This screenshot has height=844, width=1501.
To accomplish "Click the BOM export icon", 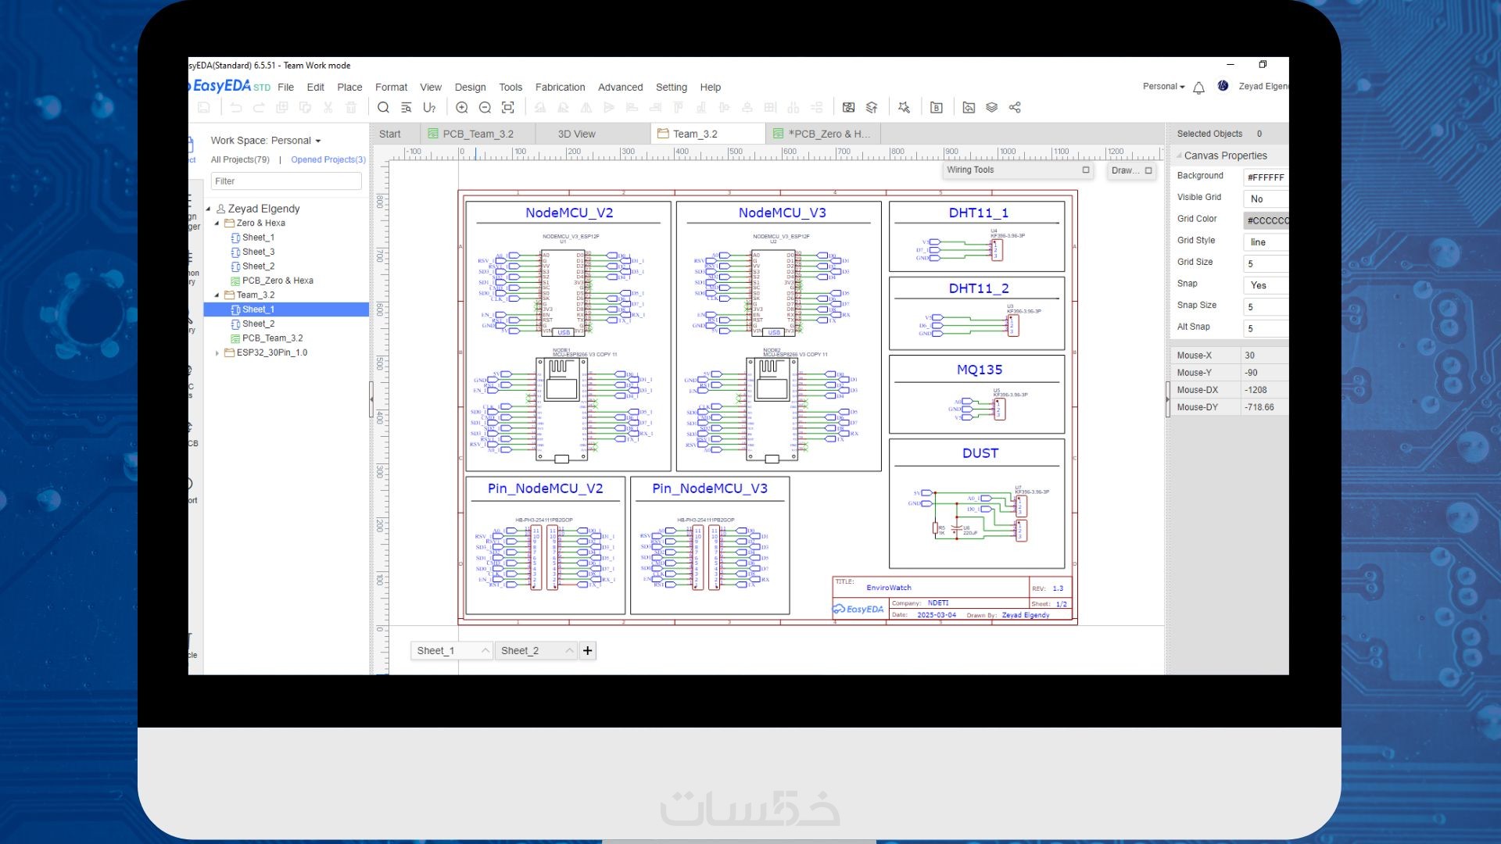I will click(x=937, y=108).
